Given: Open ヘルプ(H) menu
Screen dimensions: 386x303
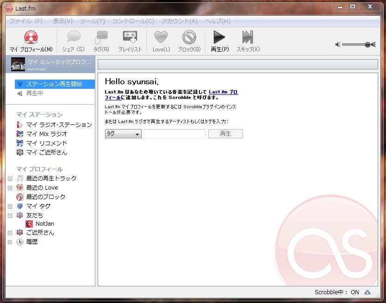Looking at the screenshot, I should (218, 21).
